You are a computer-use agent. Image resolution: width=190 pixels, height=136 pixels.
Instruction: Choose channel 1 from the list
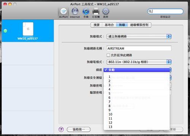pyautogui.click(x=137, y=77)
